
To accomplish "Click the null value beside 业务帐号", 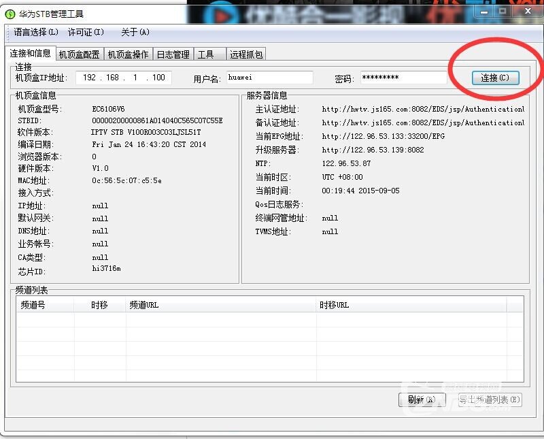I will click(100, 244).
